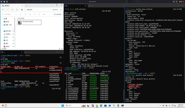Screen dimensions: 185x108
Task: Refresh the File Explorer network view
Action: coord(17,10)
